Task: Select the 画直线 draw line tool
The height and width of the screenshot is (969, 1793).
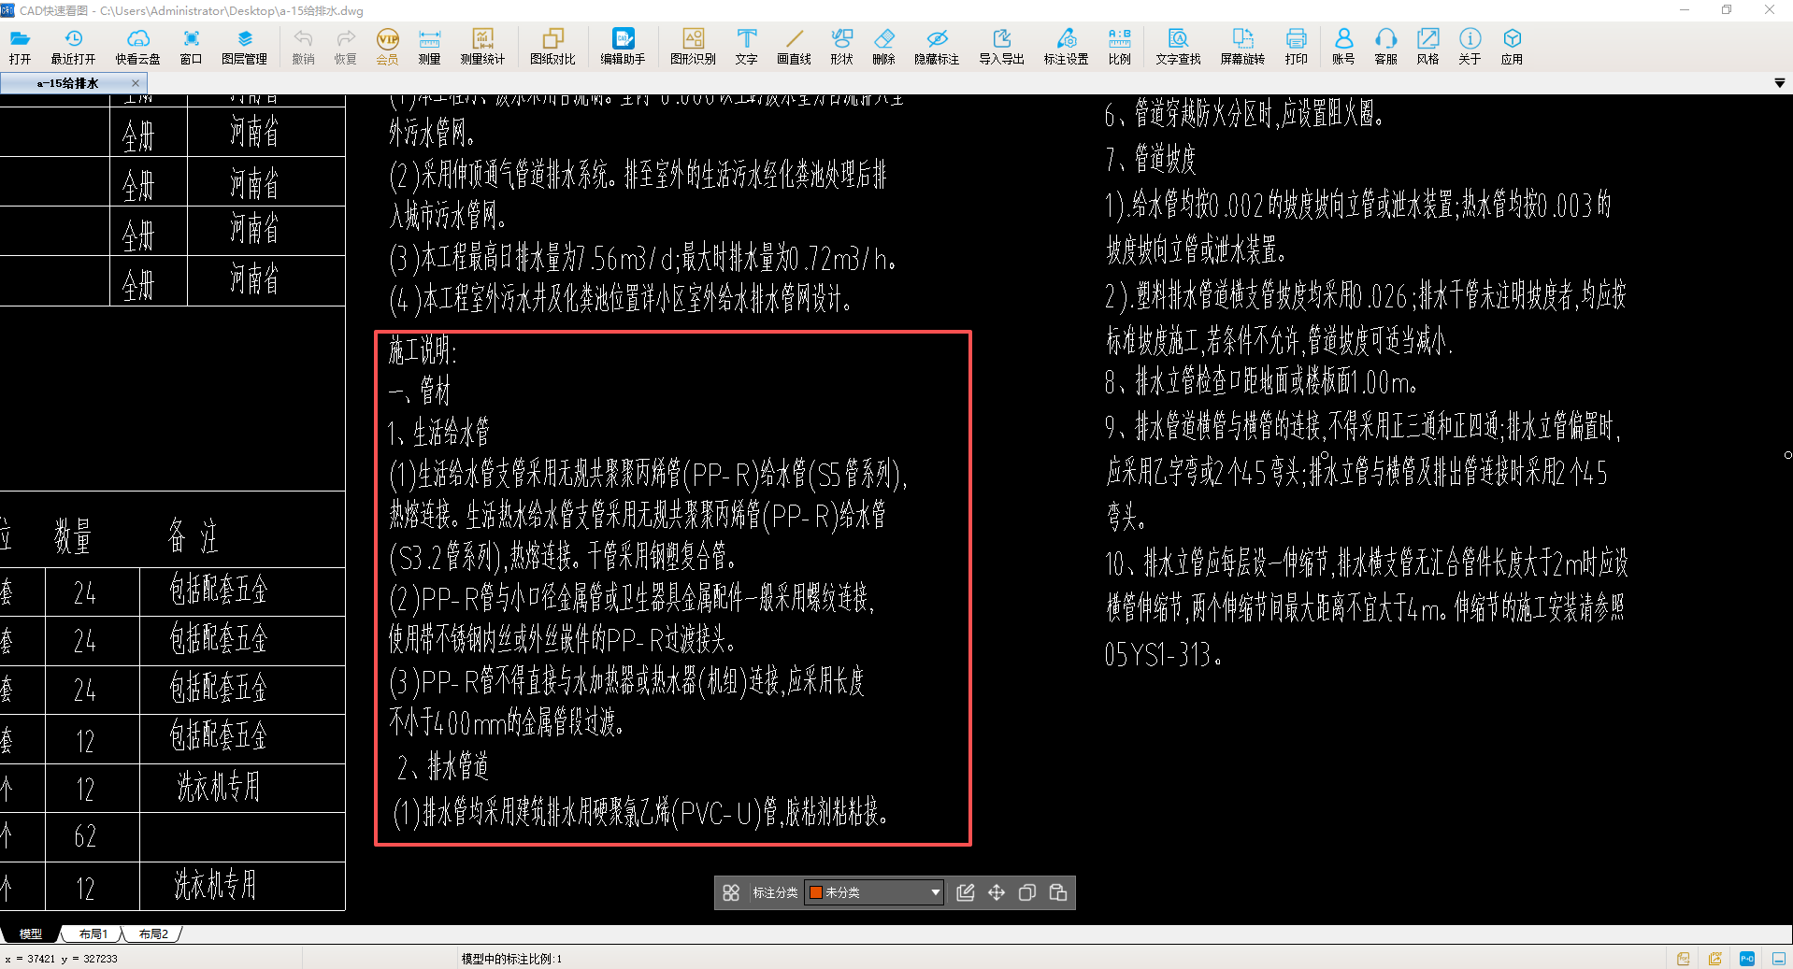Action: pos(795,46)
